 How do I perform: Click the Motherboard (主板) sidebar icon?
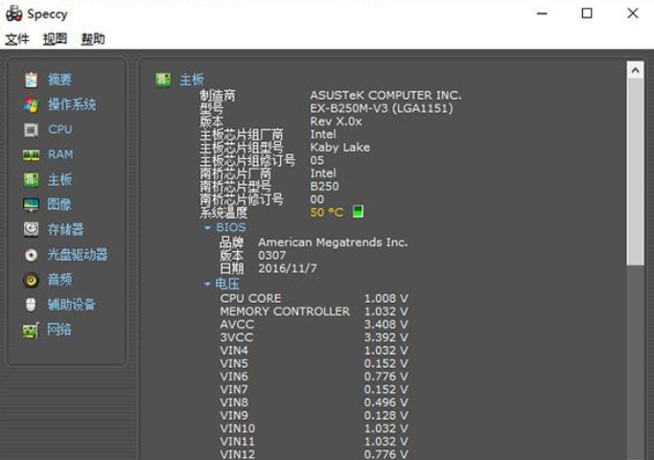tap(31, 179)
